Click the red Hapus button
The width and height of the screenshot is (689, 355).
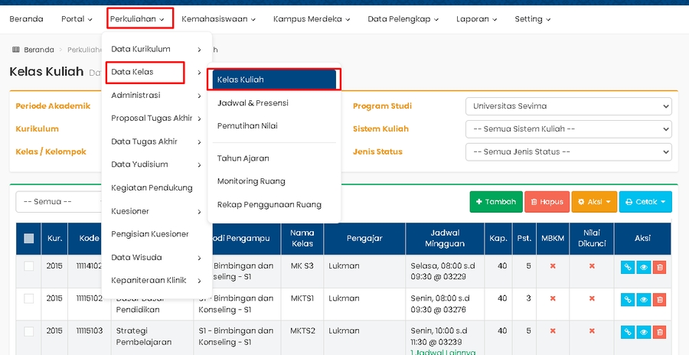[x=546, y=202]
